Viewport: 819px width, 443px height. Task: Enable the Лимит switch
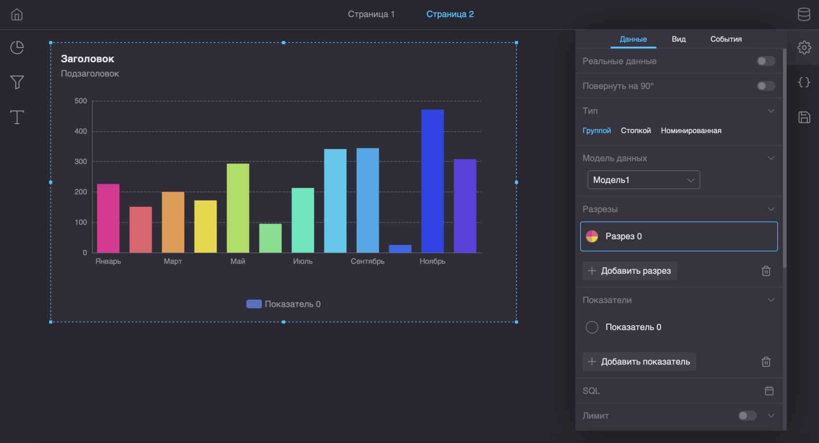click(747, 416)
